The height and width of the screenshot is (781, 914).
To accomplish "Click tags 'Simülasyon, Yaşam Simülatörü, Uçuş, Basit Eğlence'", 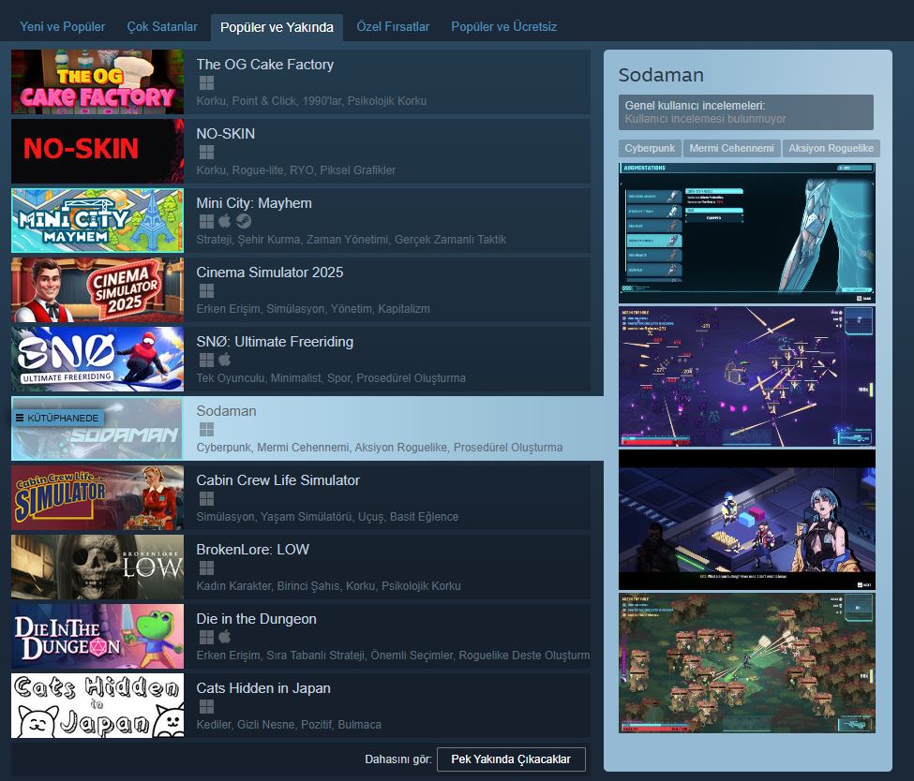I will [x=327, y=517].
